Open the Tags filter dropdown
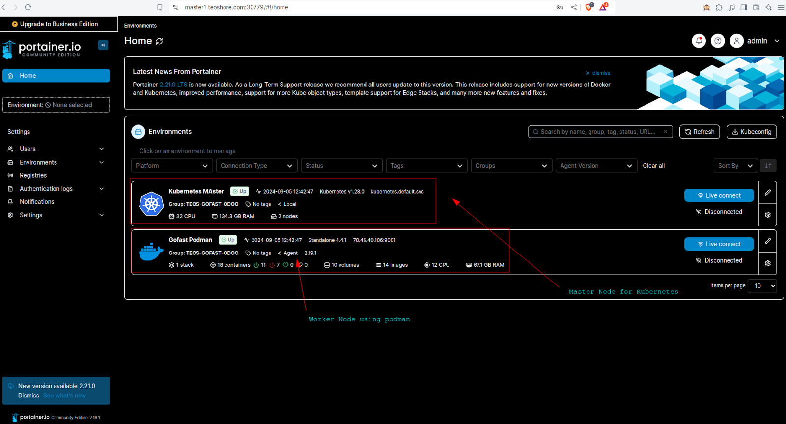This screenshot has height=424, width=786. [427, 166]
